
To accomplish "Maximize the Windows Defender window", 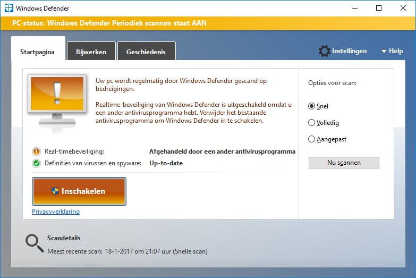I will tap(379, 8).
